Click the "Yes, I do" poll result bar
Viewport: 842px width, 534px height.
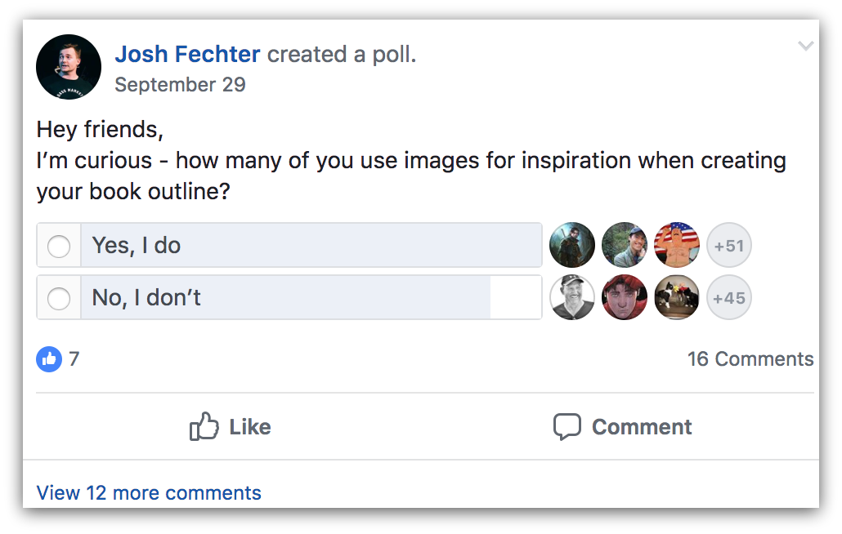click(x=311, y=246)
